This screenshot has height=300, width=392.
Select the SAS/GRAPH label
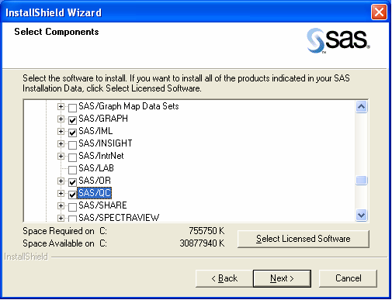coord(103,119)
